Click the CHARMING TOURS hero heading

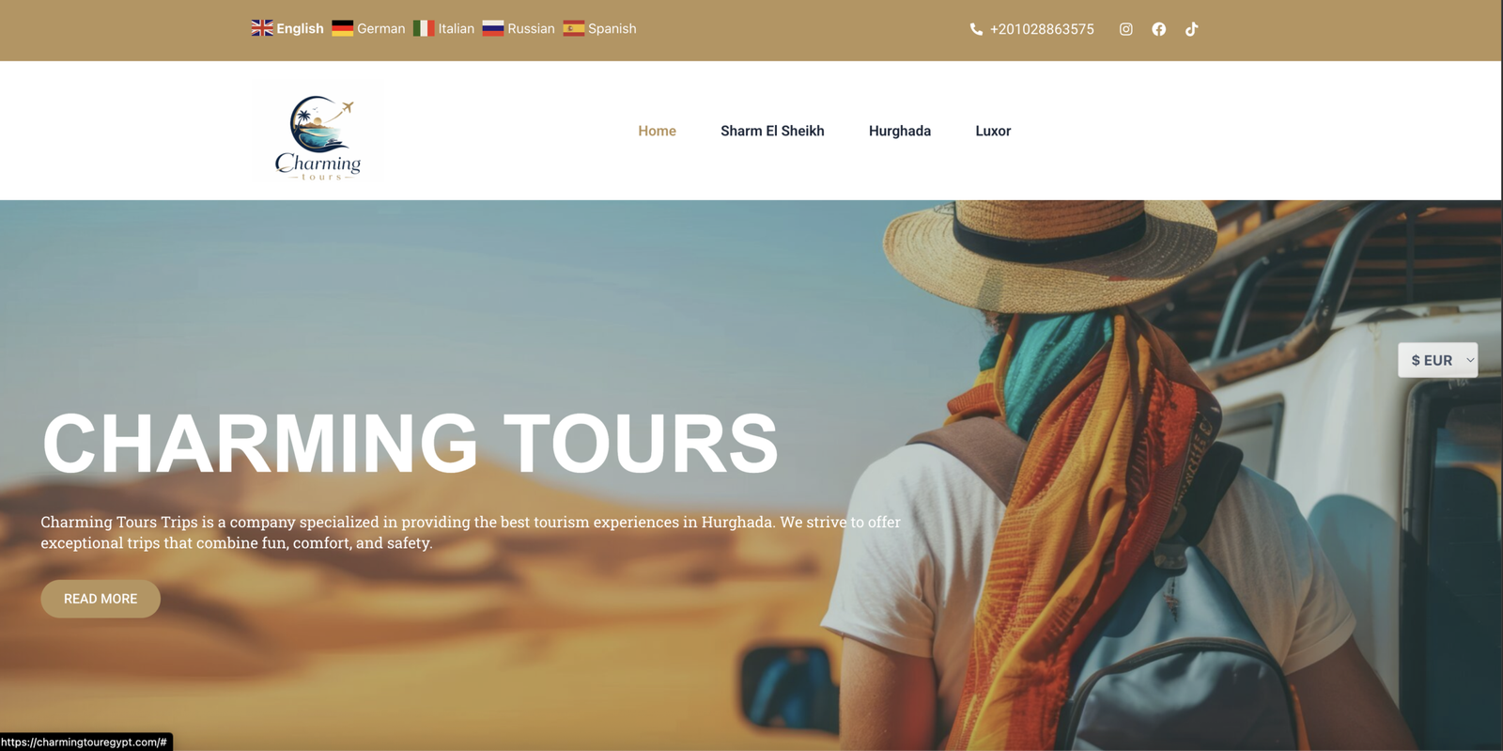coord(410,444)
